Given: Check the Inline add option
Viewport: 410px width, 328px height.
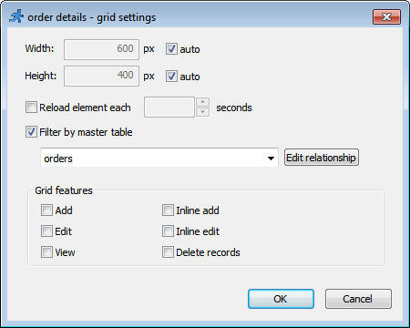Looking at the screenshot, I should point(168,210).
